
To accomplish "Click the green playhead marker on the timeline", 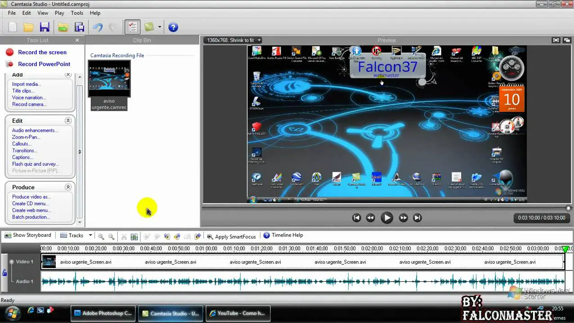I will (565, 249).
